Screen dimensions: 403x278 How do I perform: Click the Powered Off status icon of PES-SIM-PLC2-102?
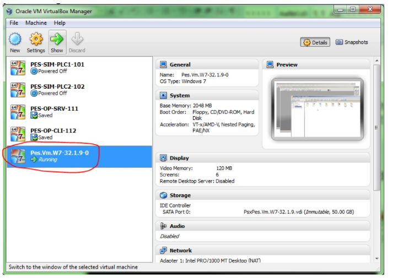point(34,93)
